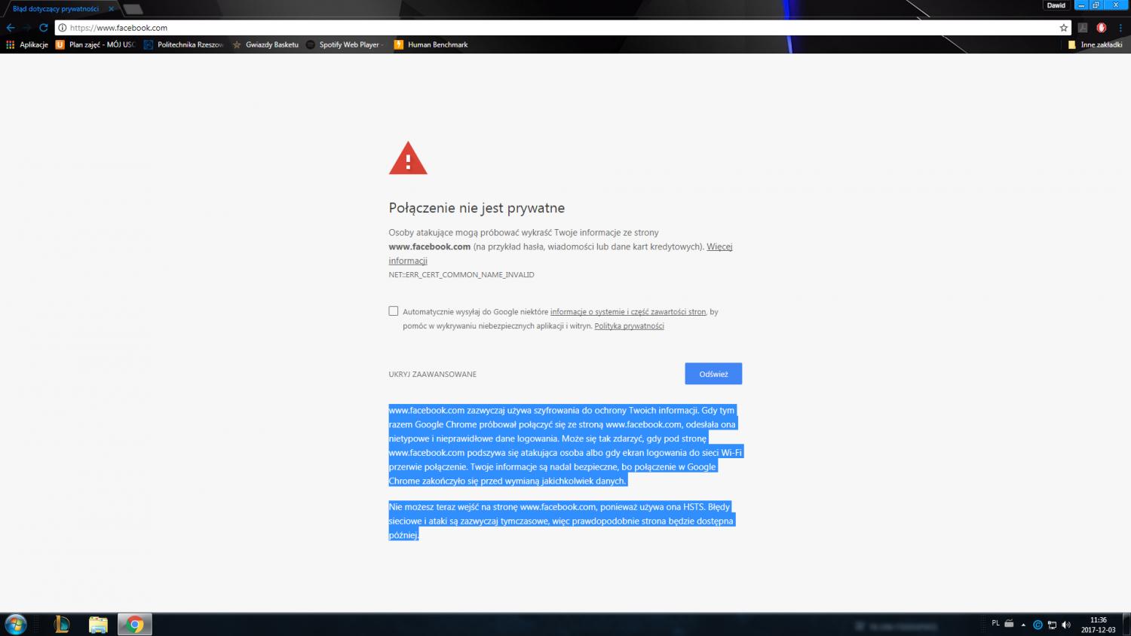Open the Chrome three-dot menu
Viewport: 1131px width, 636px height.
pos(1120,28)
